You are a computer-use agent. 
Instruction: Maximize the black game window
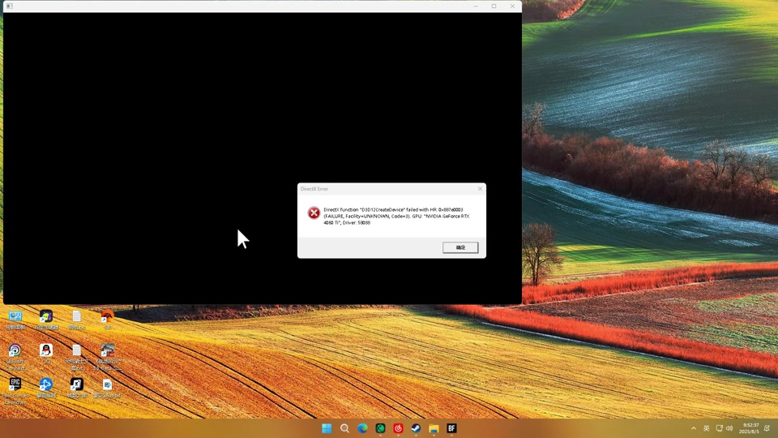[494, 6]
